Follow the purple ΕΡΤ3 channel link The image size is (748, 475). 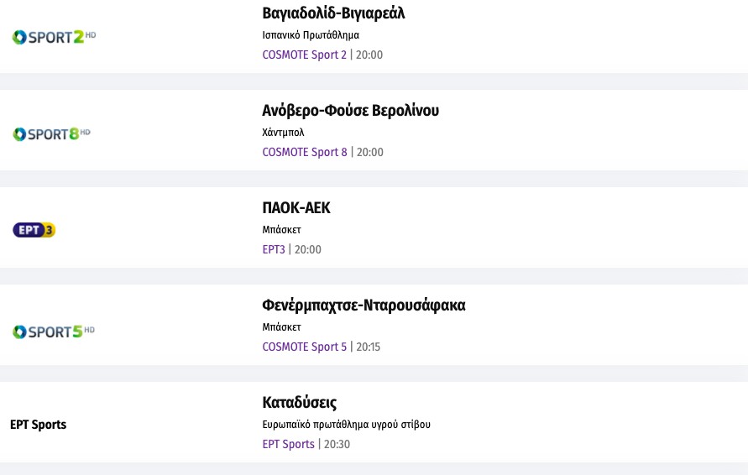pyautogui.click(x=274, y=250)
